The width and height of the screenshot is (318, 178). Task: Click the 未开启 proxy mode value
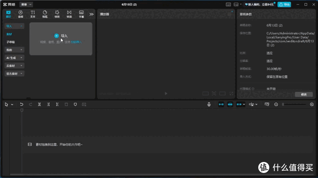click(x=271, y=89)
